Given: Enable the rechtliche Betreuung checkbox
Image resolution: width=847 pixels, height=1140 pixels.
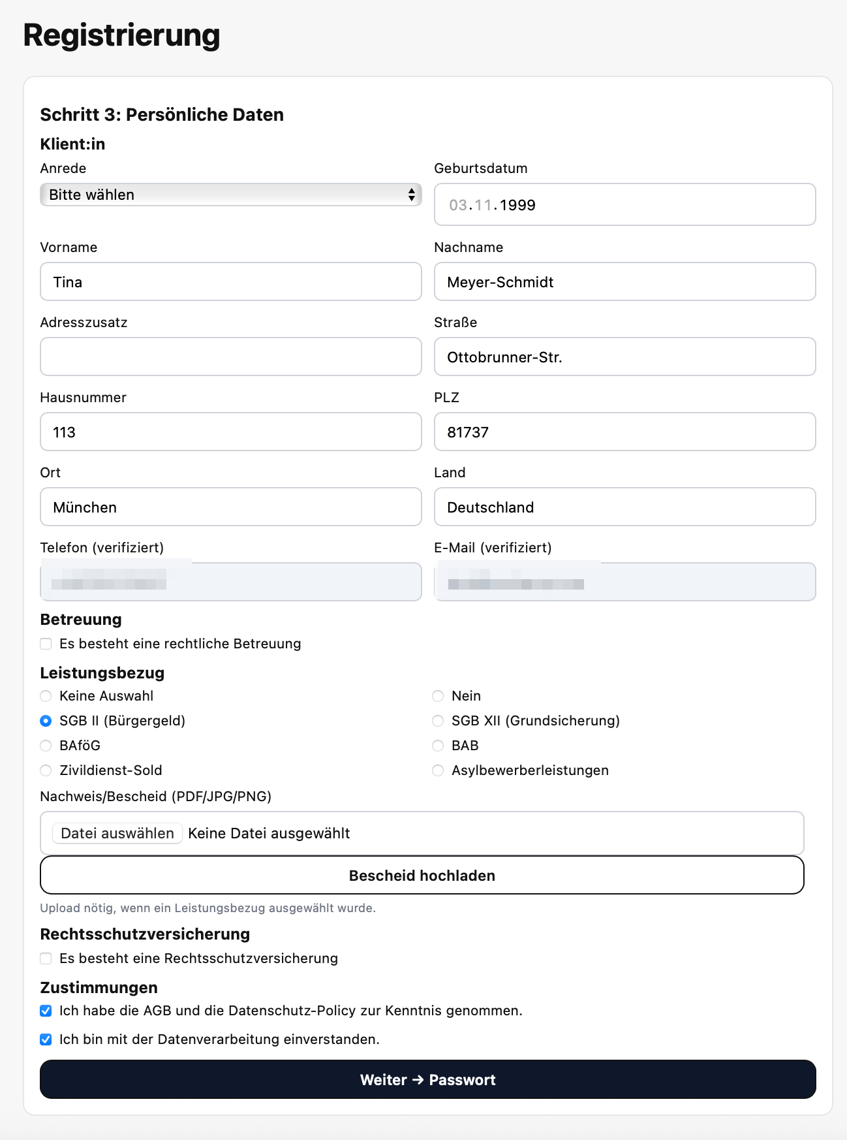Looking at the screenshot, I should pos(46,644).
